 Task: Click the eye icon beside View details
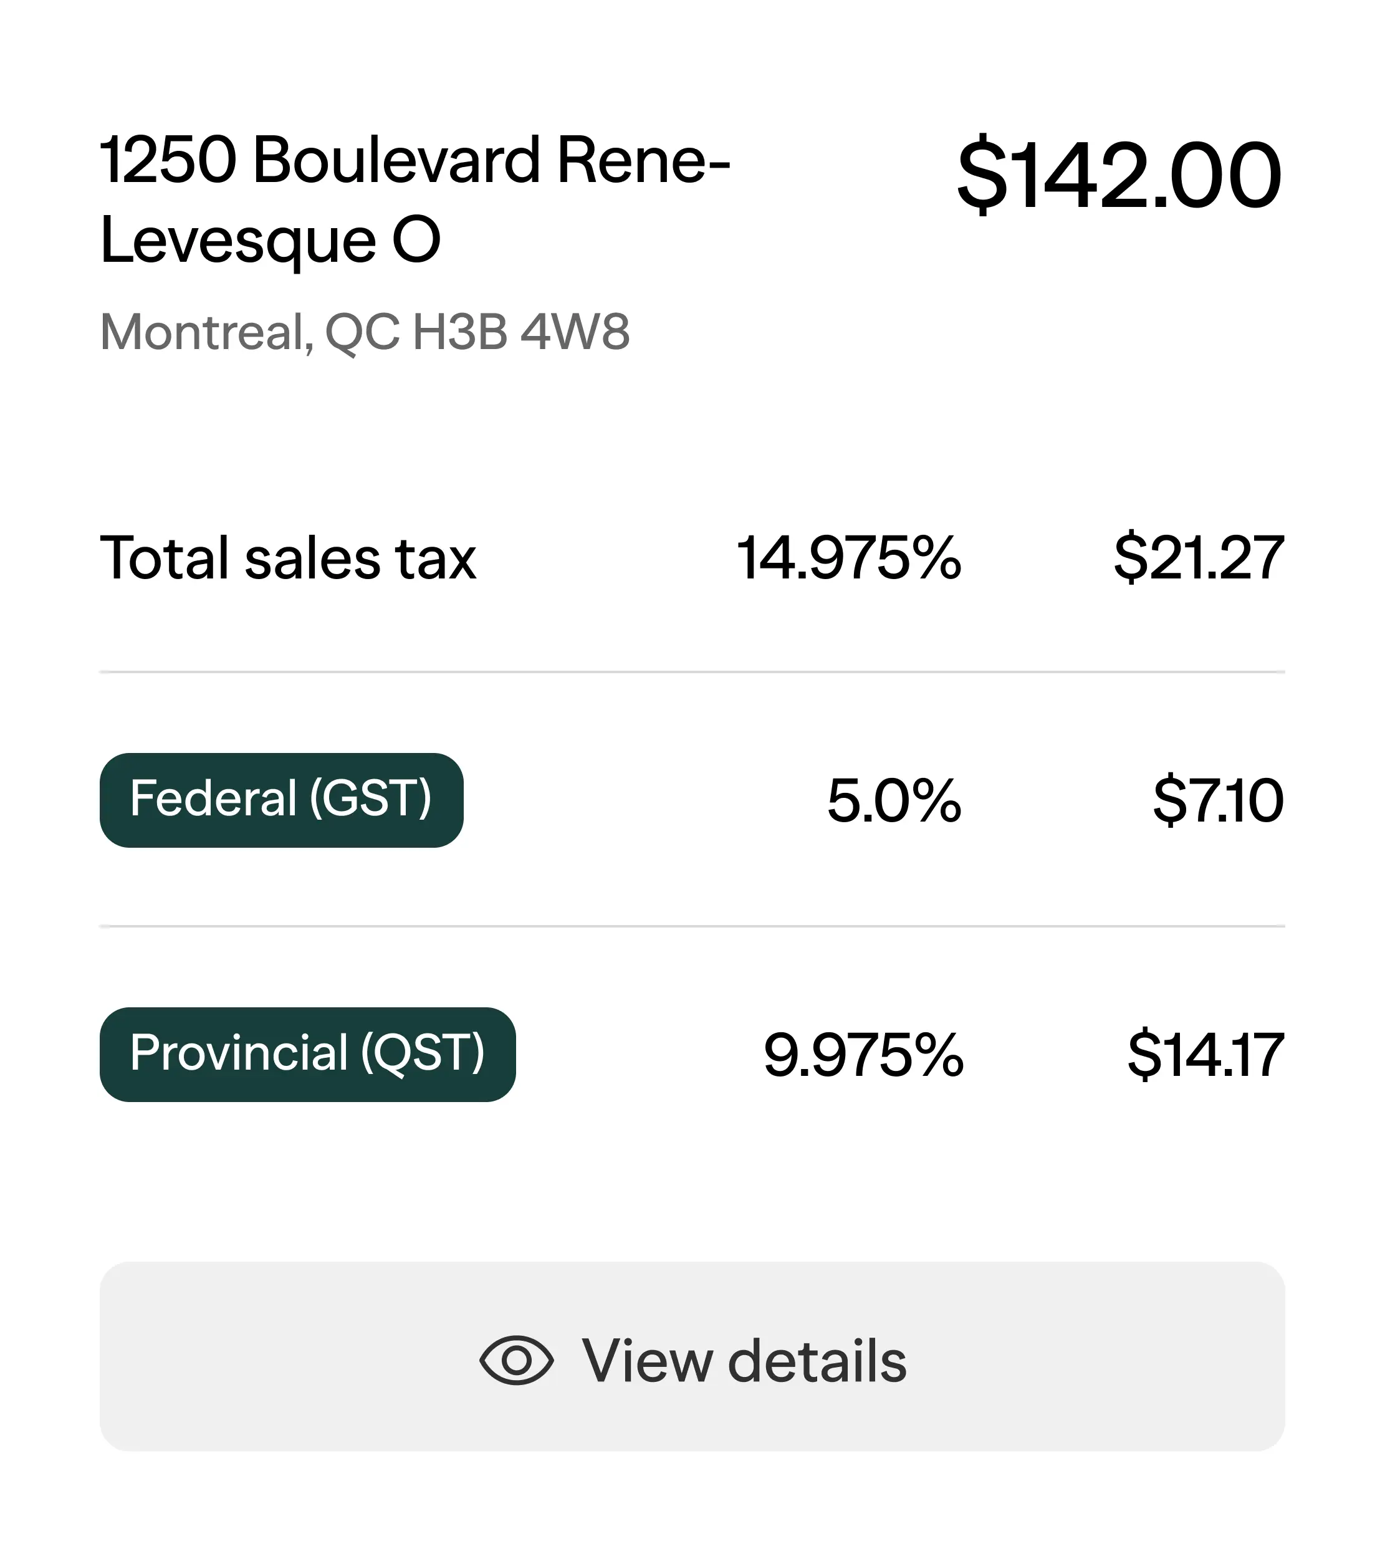click(x=516, y=1361)
